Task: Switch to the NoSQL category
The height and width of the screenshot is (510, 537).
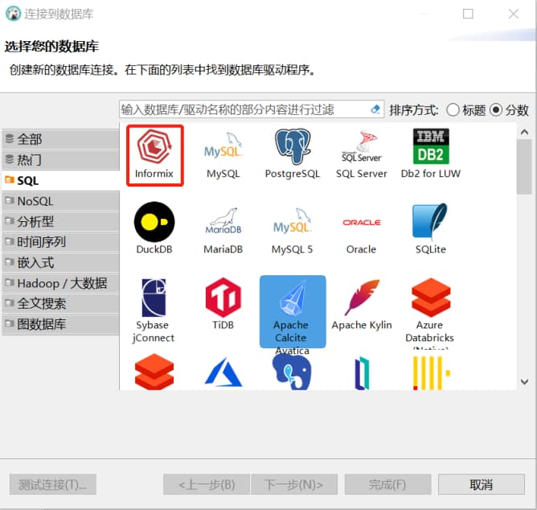Action: pos(60,201)
